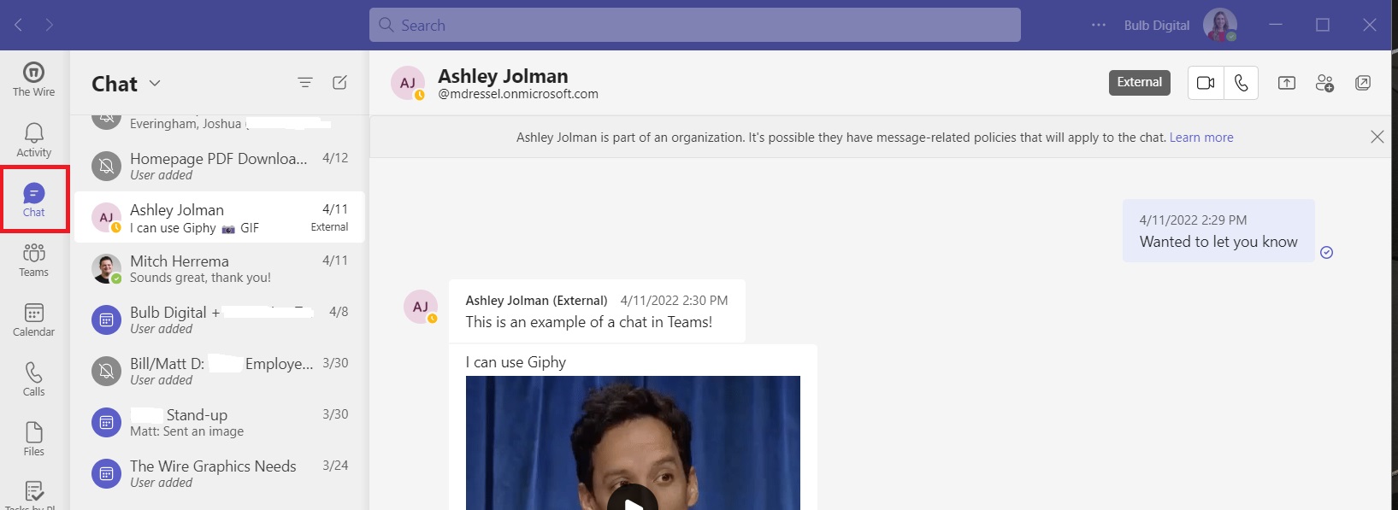Open the Bulb Digital + group chat
This screenshot has width=1398, height=510.
point(220,319)
